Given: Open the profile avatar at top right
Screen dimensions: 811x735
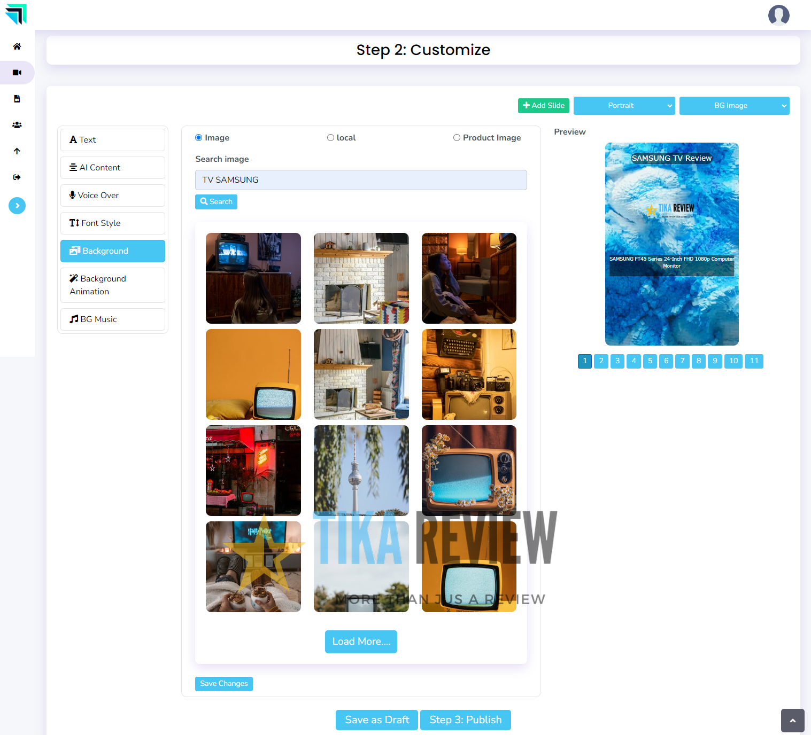Looking at the screenshot, I should [x=778, y=15].
